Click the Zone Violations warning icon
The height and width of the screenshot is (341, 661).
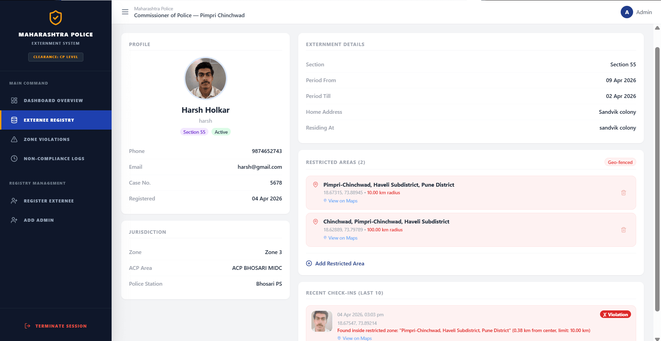click(x=14, y=139)
